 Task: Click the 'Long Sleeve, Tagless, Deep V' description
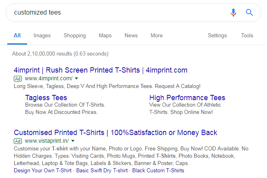tap(107, 86)
